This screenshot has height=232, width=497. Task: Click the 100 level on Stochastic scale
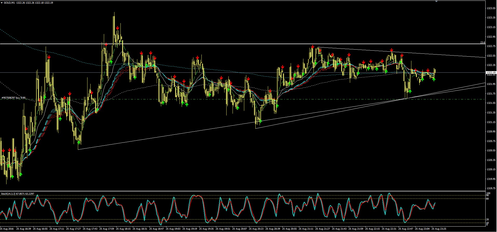click(488, 193)
